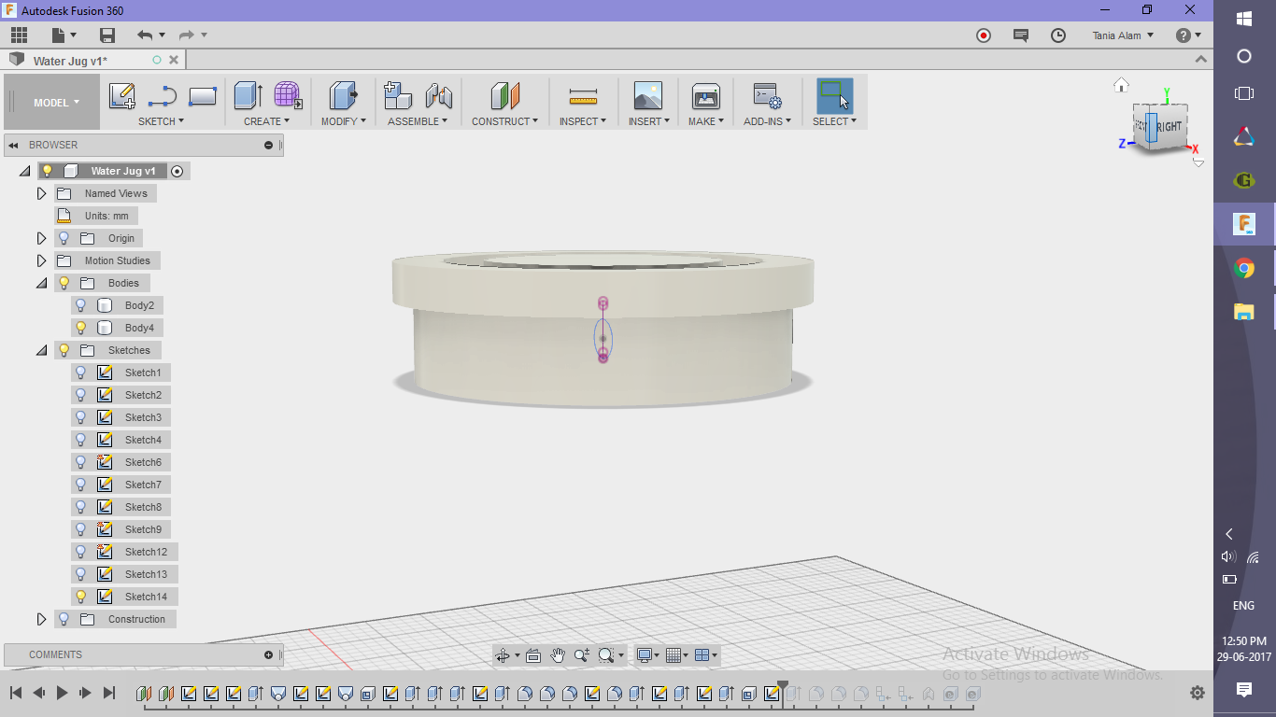Click the Look At navigation icon

(x=533, y=655)
